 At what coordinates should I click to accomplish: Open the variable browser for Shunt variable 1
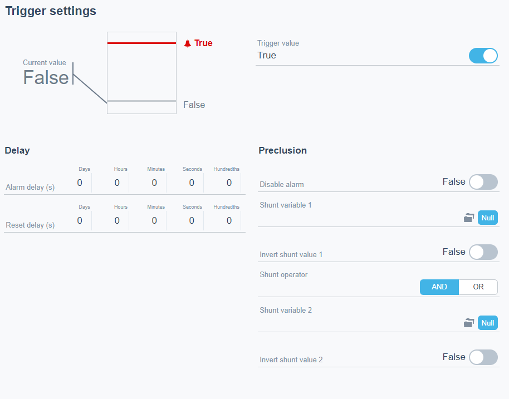pyautogui.click(x=469, y=218)
